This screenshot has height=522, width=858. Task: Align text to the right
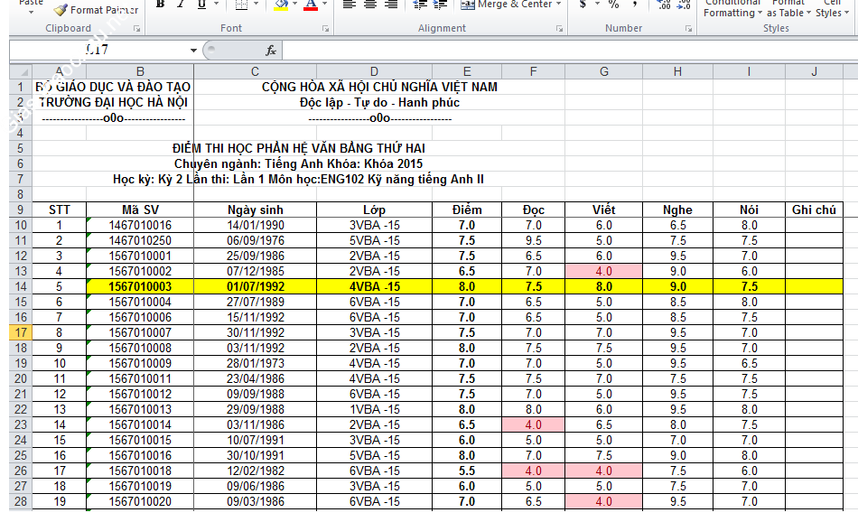pos(392,5)
